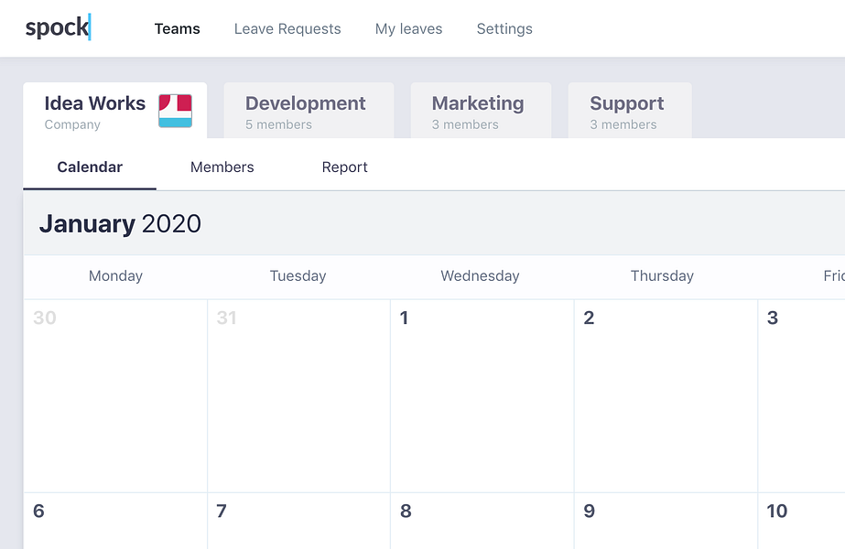The height and width of the screenshot is (549, 845).
Task: Select January 3 in the calendar
Action: pos(802,396)
